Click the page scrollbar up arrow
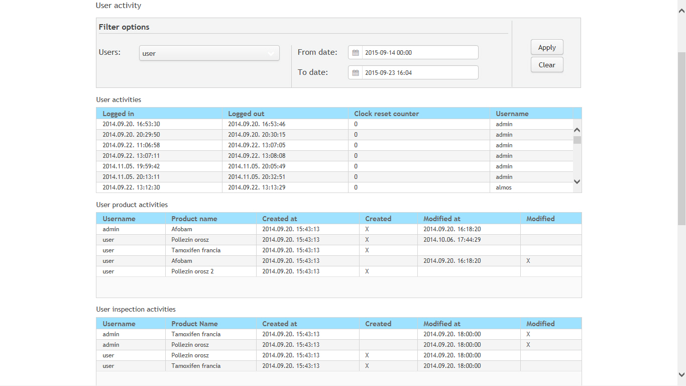Viewport: 686px width, 386px height. click(x=681, y=4)
